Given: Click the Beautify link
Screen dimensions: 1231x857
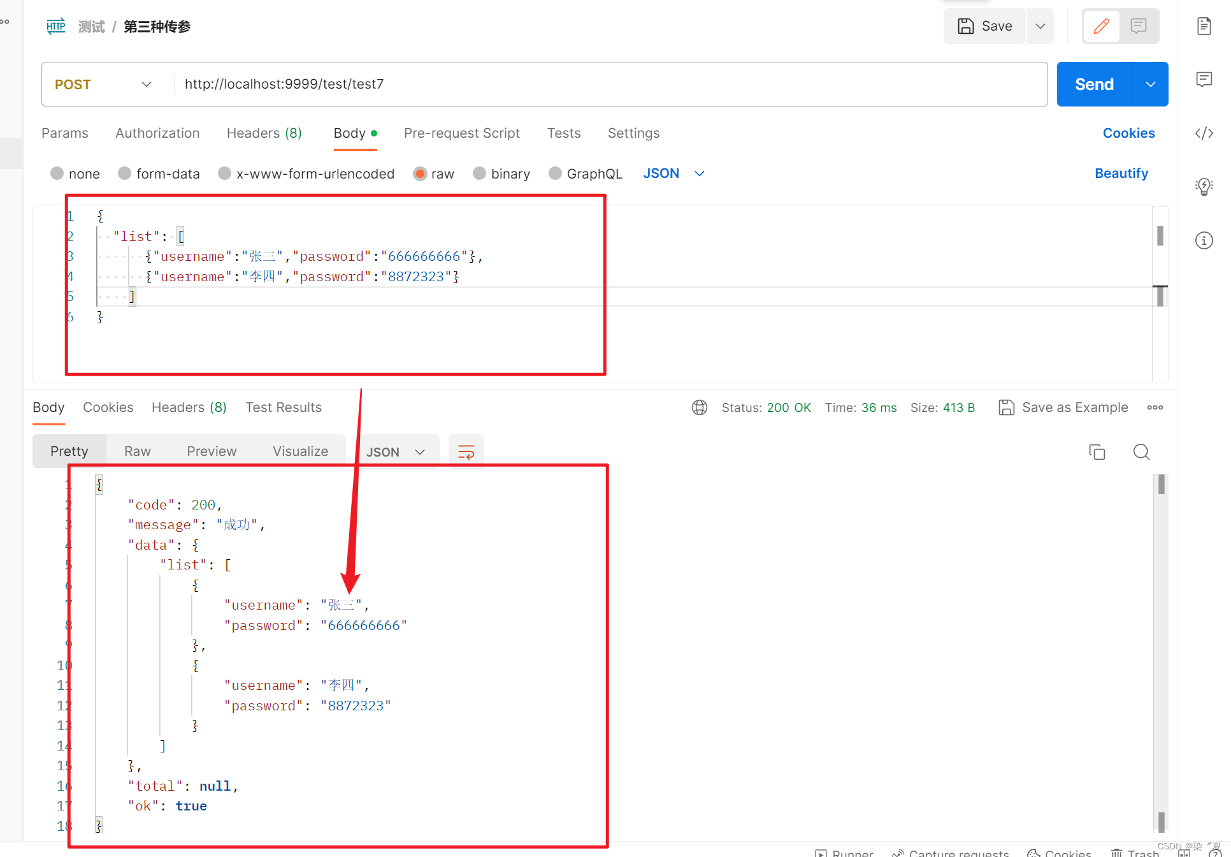Looking at the screenshot, I should [x=1121, y=173].
